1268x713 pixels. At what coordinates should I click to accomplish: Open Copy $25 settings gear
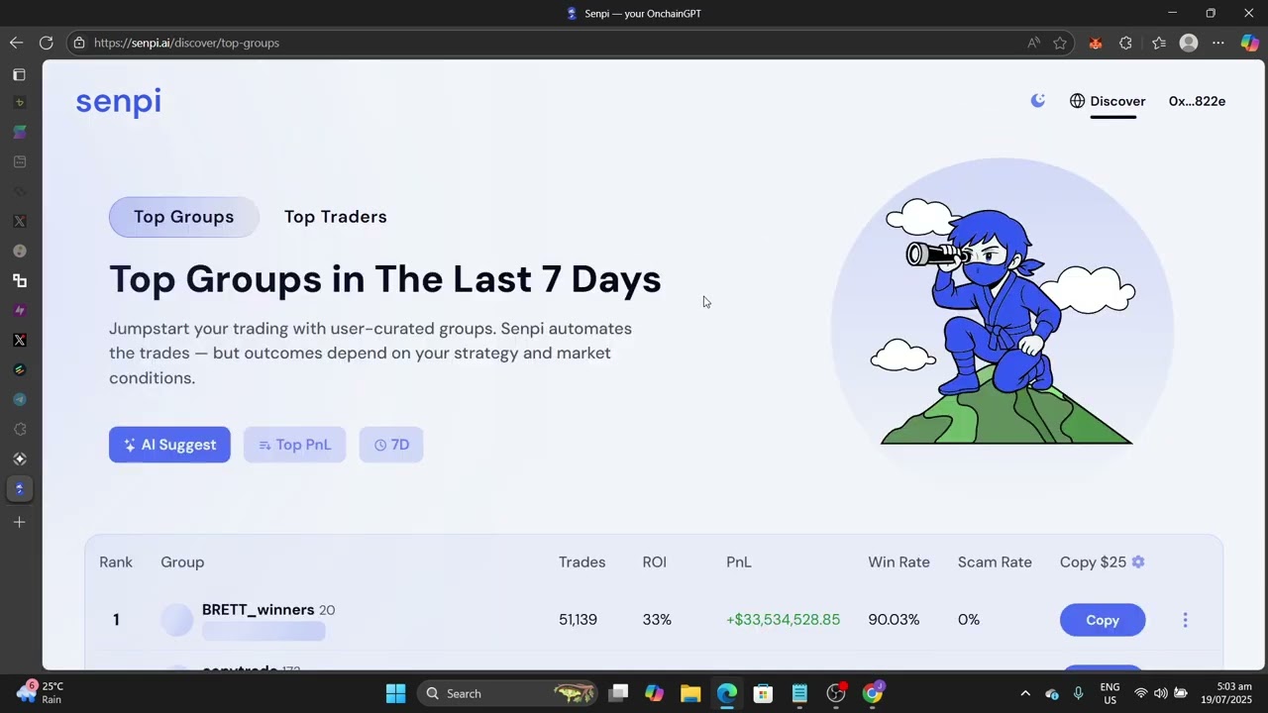(1138, 561)
